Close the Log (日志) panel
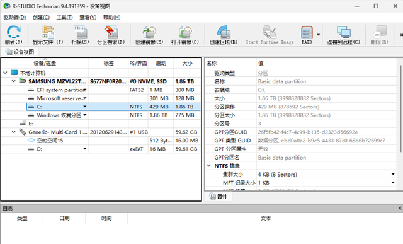403x244 pixels. pos(400,208)
